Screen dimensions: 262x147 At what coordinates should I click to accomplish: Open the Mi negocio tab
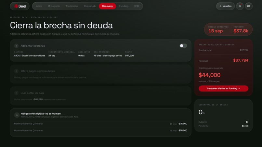click(x=54, y=6)
